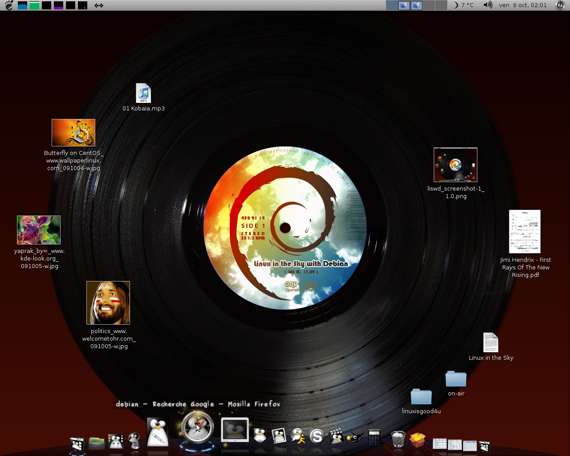The image size is (570, 456).
Task: Open the Tux control panel dock icon
Action: (x=116, y=442)
